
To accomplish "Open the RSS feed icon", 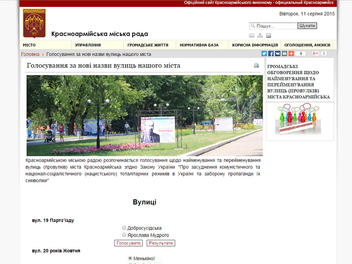I will pyautogui.click(x=269, y=36).
